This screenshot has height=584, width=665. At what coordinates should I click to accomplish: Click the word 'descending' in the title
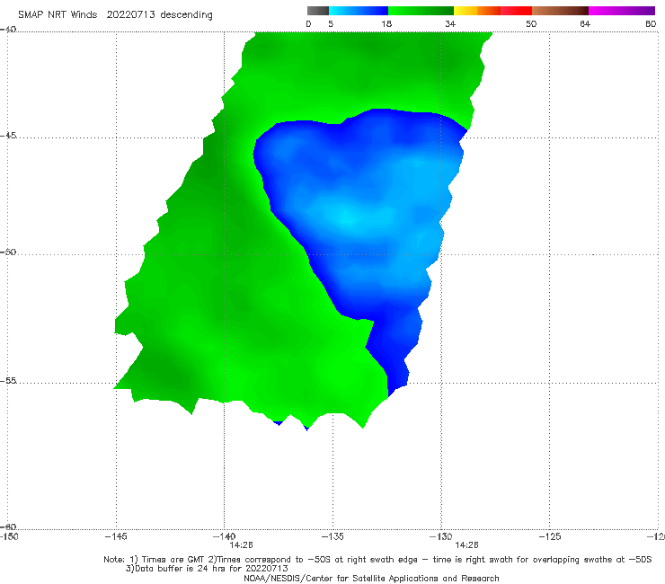(186, 15)
